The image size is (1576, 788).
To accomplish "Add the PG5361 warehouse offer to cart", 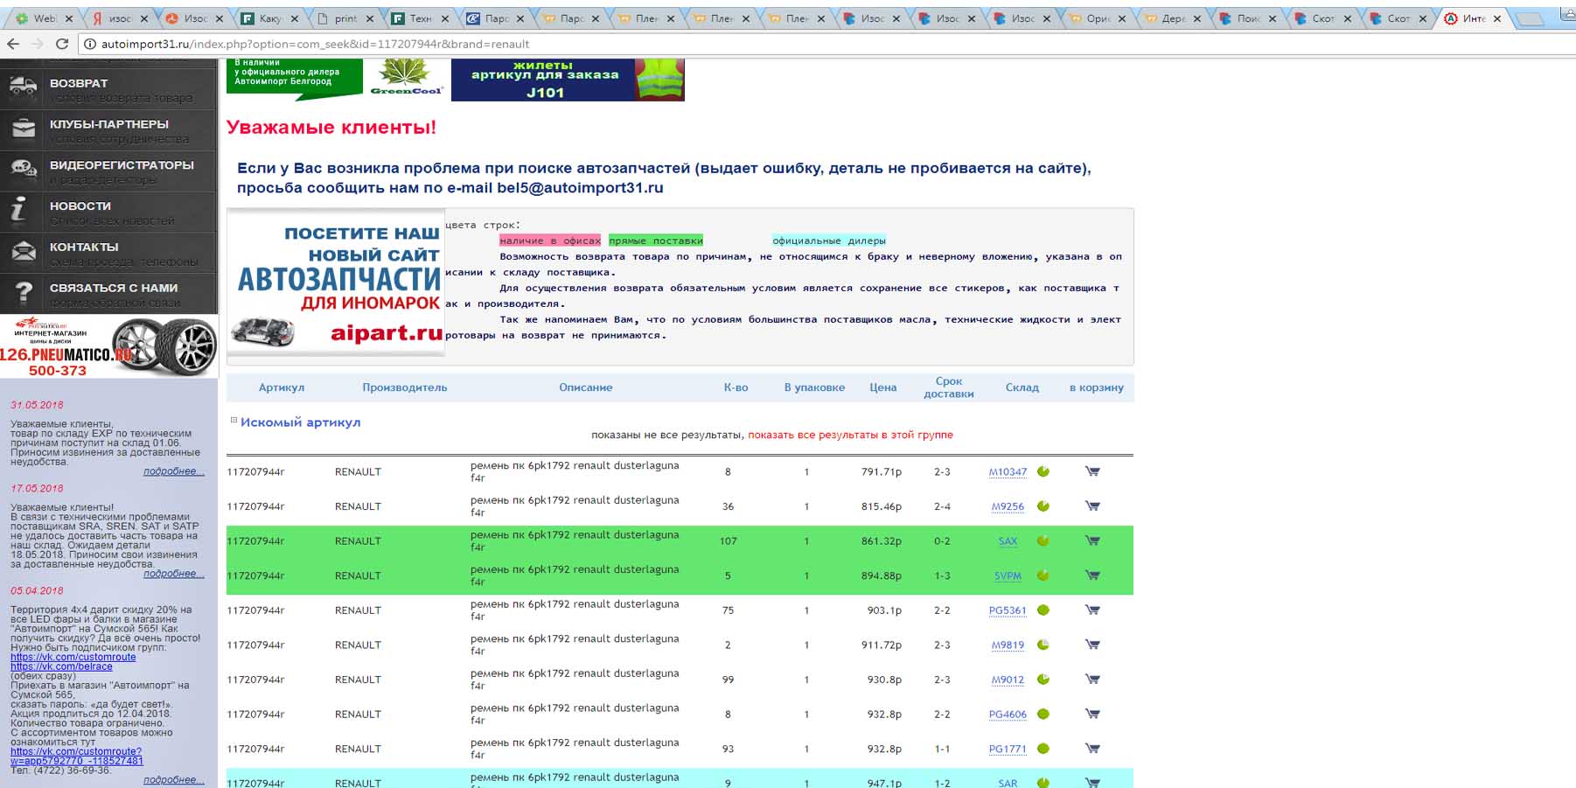I will coord(1092,610).
